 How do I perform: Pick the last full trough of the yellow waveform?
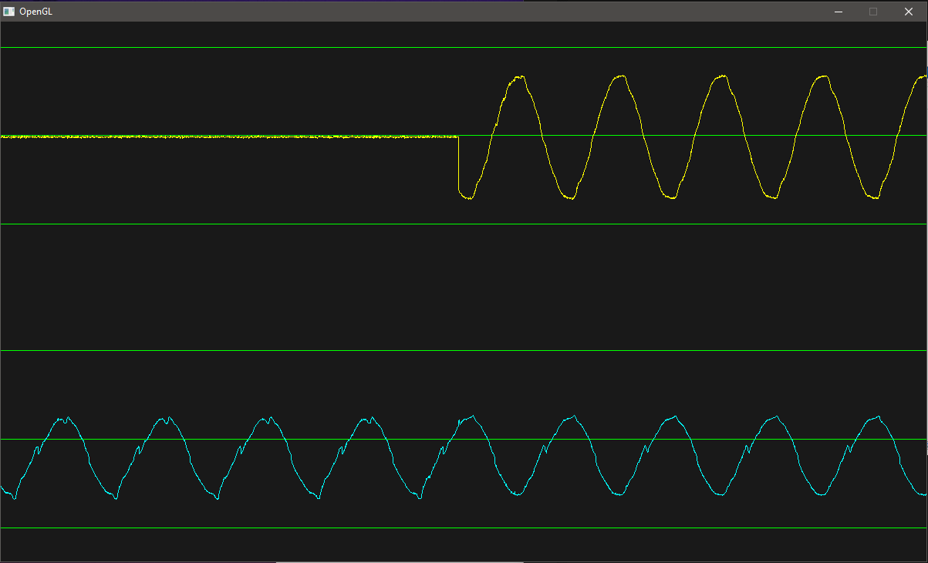(x=873, y=198)
